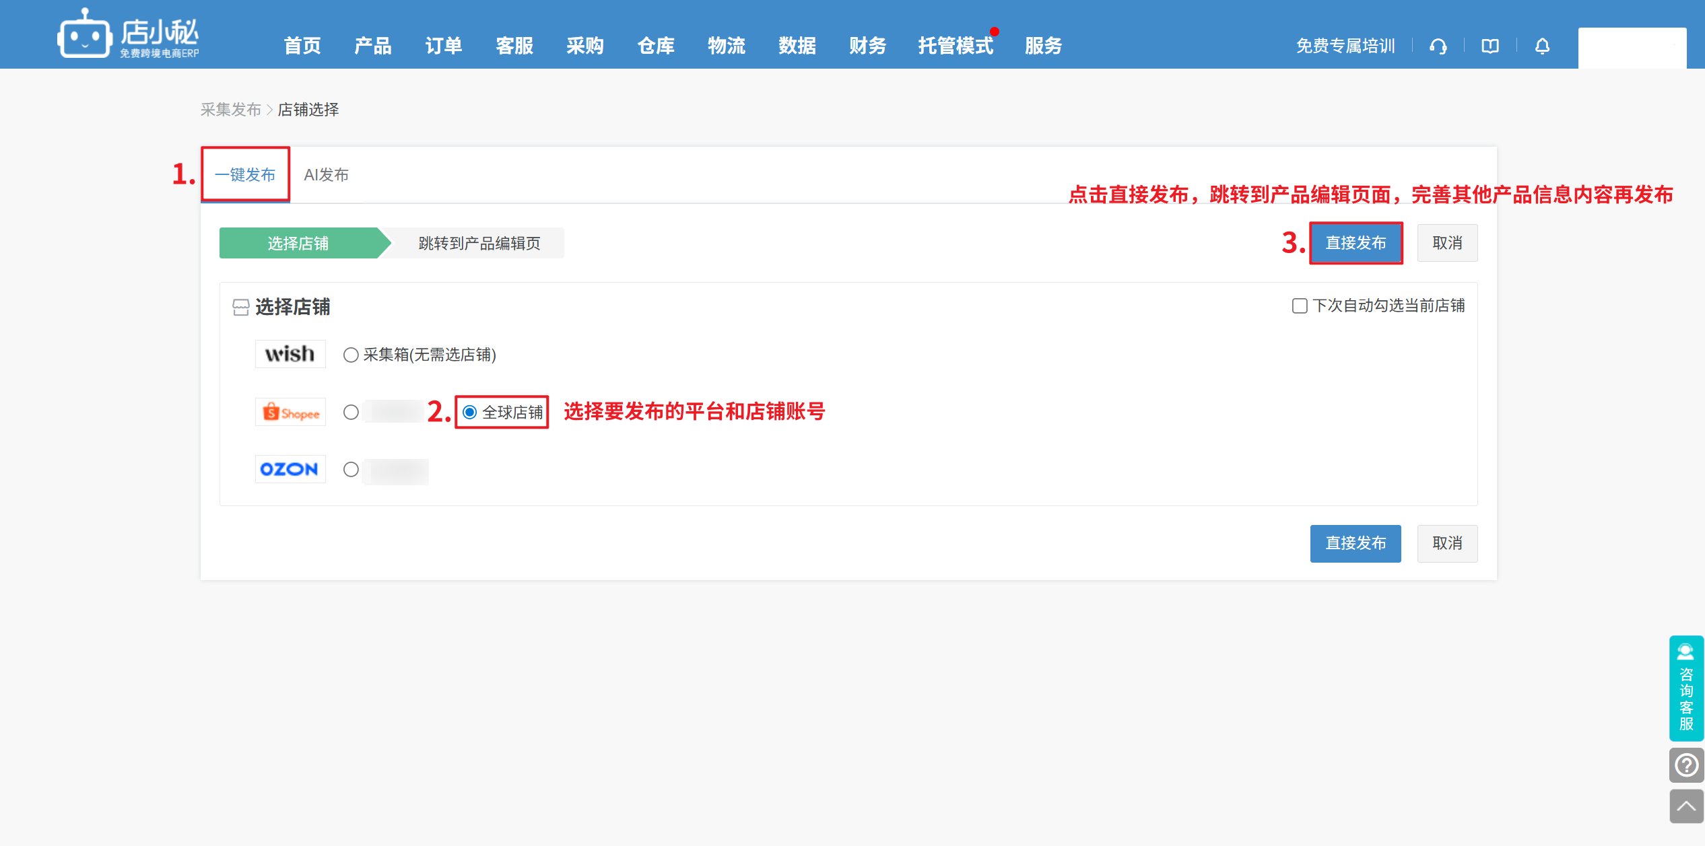The image size is (1705, 846).
Task: Click the question mark help icon
Action: coord(1685,765)
